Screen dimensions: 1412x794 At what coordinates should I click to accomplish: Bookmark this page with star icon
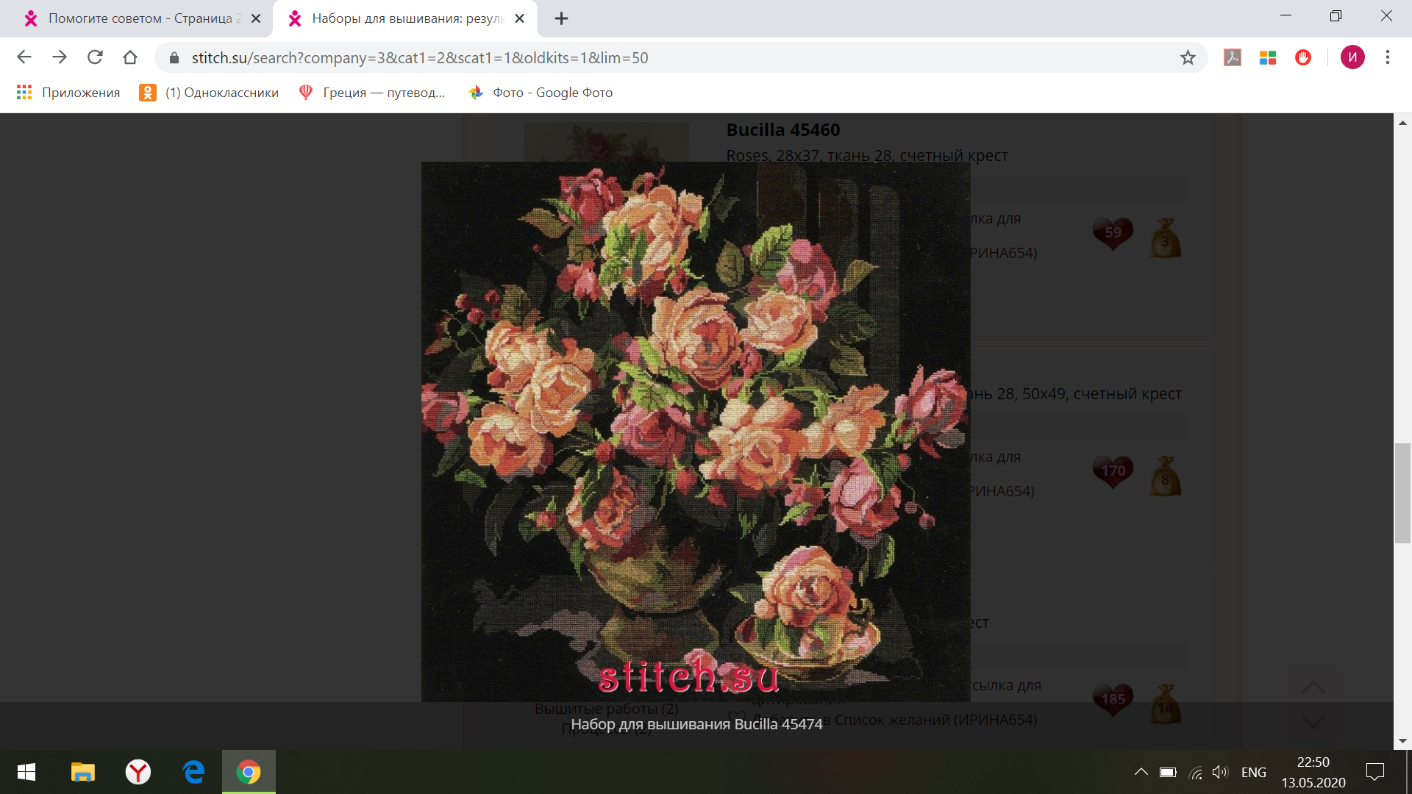[1188, 57]
